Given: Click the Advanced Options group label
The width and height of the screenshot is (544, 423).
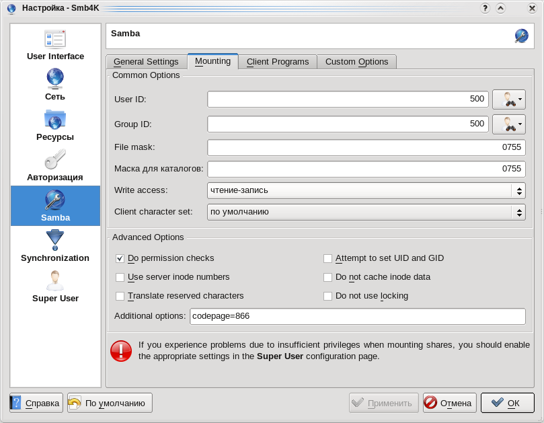Looking at the screenshot, I should 148,237.
